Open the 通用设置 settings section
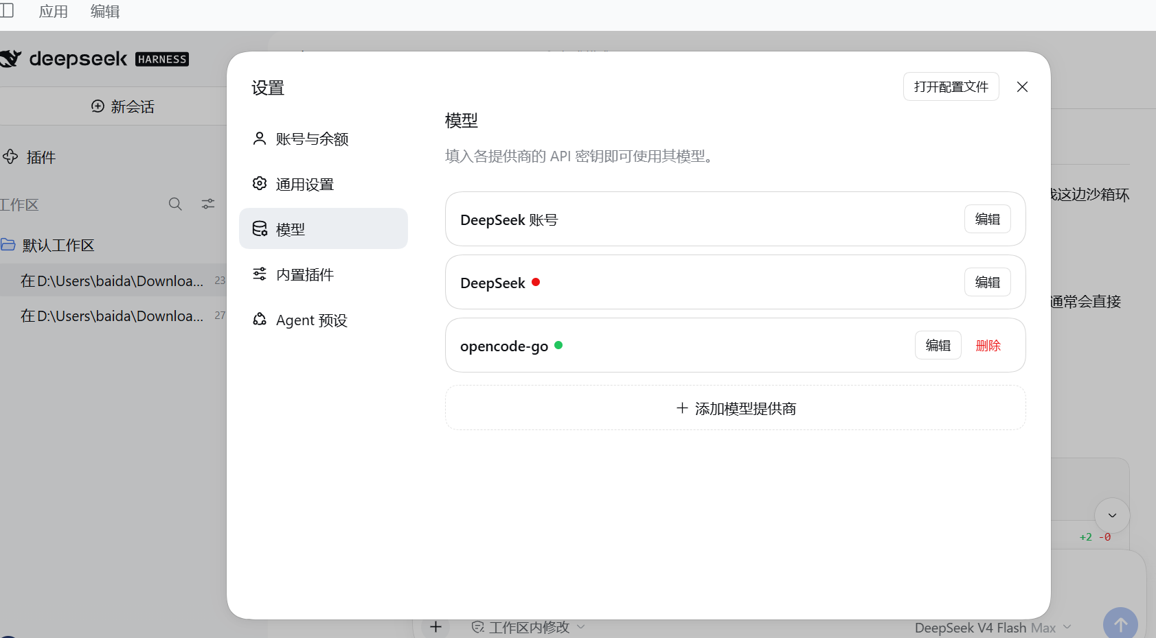The image size is (1156, 638). tap(323, 185)
